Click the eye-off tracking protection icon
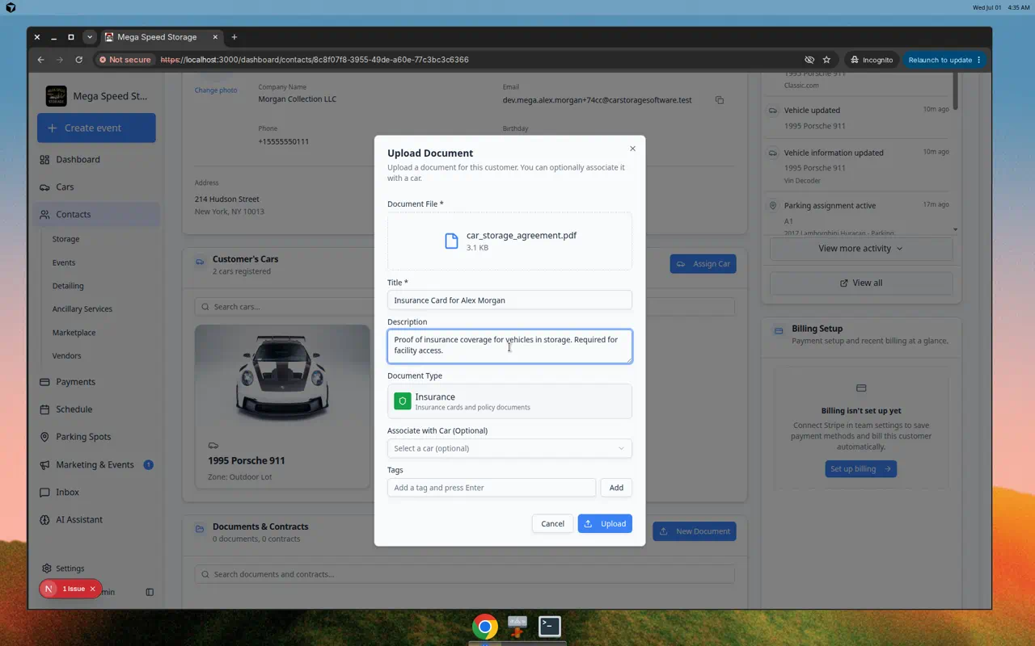The width and height of the screenshot is (1035, 646). pos(809,60)
